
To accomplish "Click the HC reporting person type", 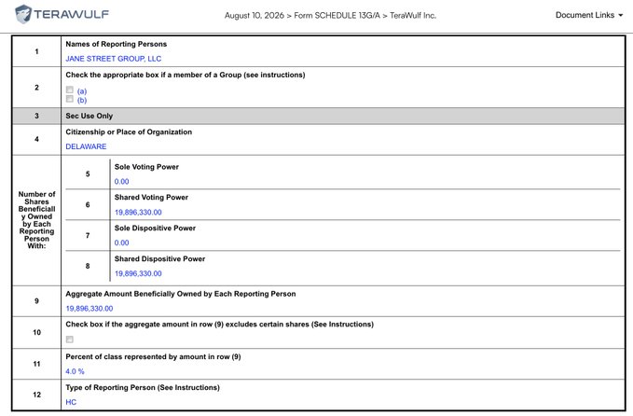I will pos(71,402).
